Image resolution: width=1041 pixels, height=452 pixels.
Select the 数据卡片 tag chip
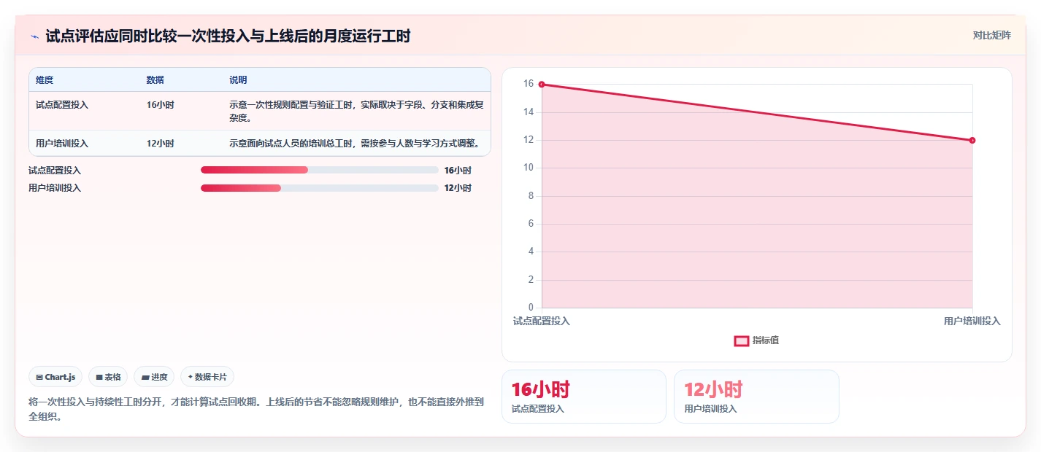click(207, 377)
